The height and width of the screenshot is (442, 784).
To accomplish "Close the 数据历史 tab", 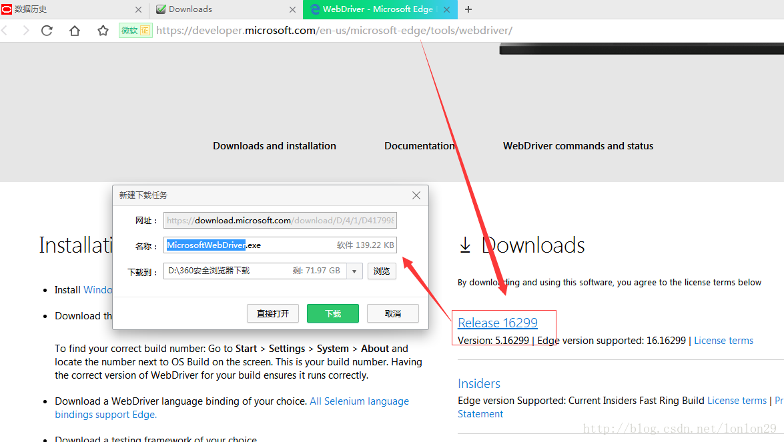I will pyautogui.click(x=139, y=9).
